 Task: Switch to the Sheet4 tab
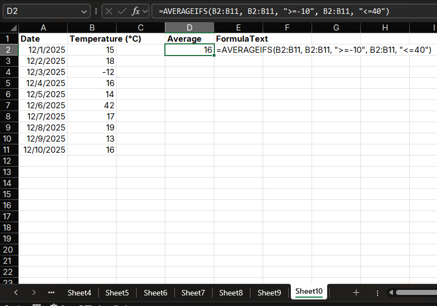point(79,292)
